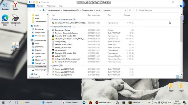Screen dimensions: 188x105
Task: Select the Slime_Rancher_ torrent file
Action: coord(60,42)
